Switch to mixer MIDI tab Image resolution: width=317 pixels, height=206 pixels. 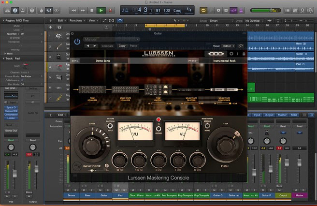[294, 115]
